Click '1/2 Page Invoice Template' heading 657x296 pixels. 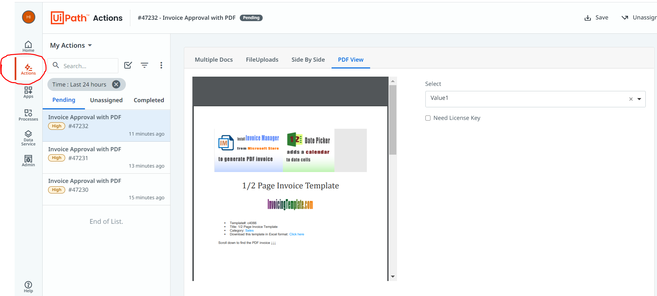[x=290, y=186]
